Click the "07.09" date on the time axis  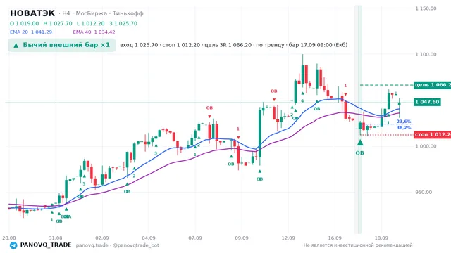click(x=195, y=238)
